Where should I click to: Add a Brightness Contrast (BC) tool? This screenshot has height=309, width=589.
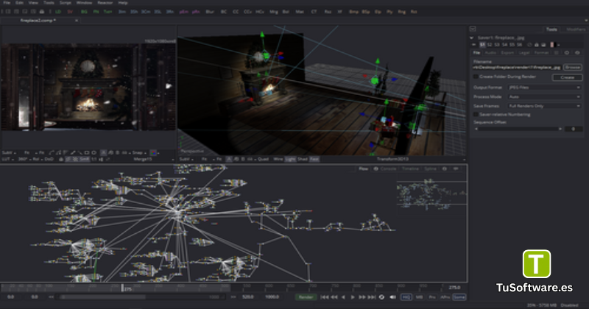[224, 12]
